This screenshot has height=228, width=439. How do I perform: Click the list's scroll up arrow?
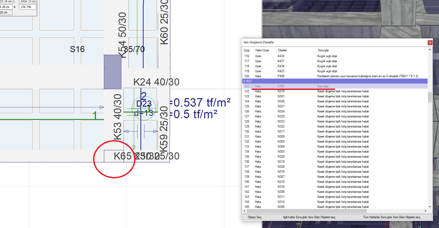[430, 49]
